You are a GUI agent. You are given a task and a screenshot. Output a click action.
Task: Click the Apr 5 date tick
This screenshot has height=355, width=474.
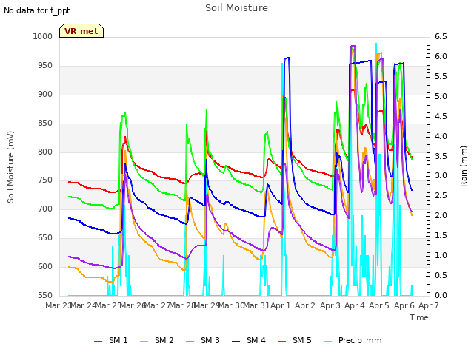pos(379,305)
